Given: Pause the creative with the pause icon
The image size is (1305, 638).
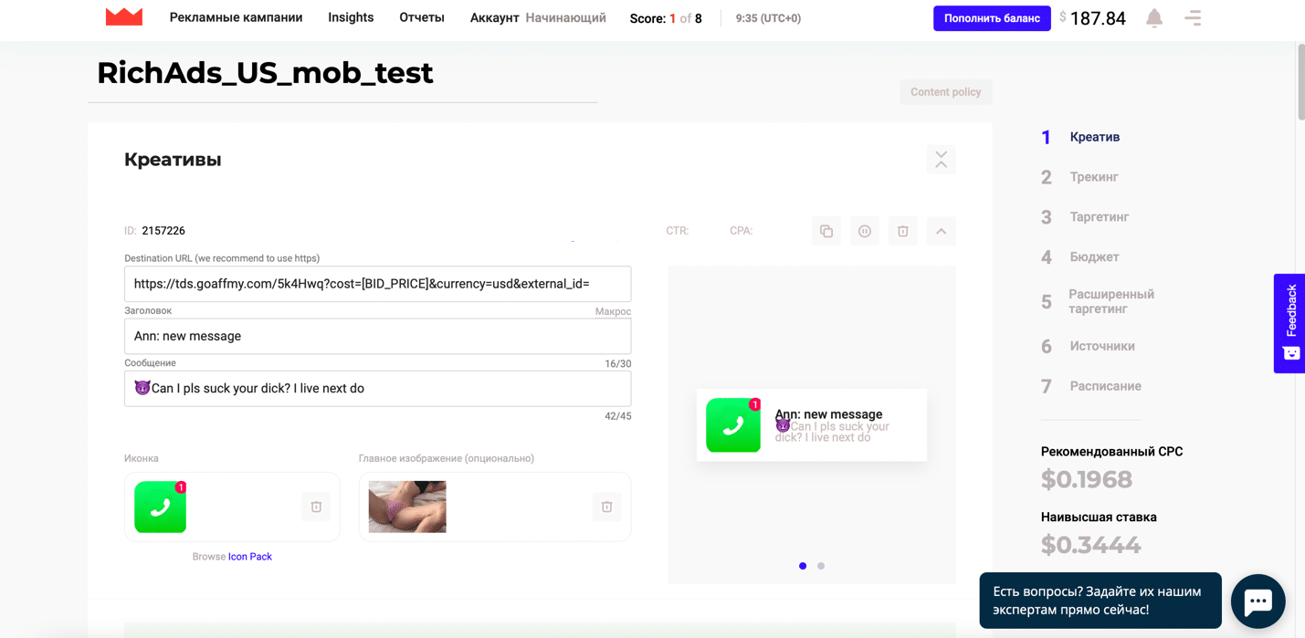Looking at the screenshot, I should tap(865, 232).
